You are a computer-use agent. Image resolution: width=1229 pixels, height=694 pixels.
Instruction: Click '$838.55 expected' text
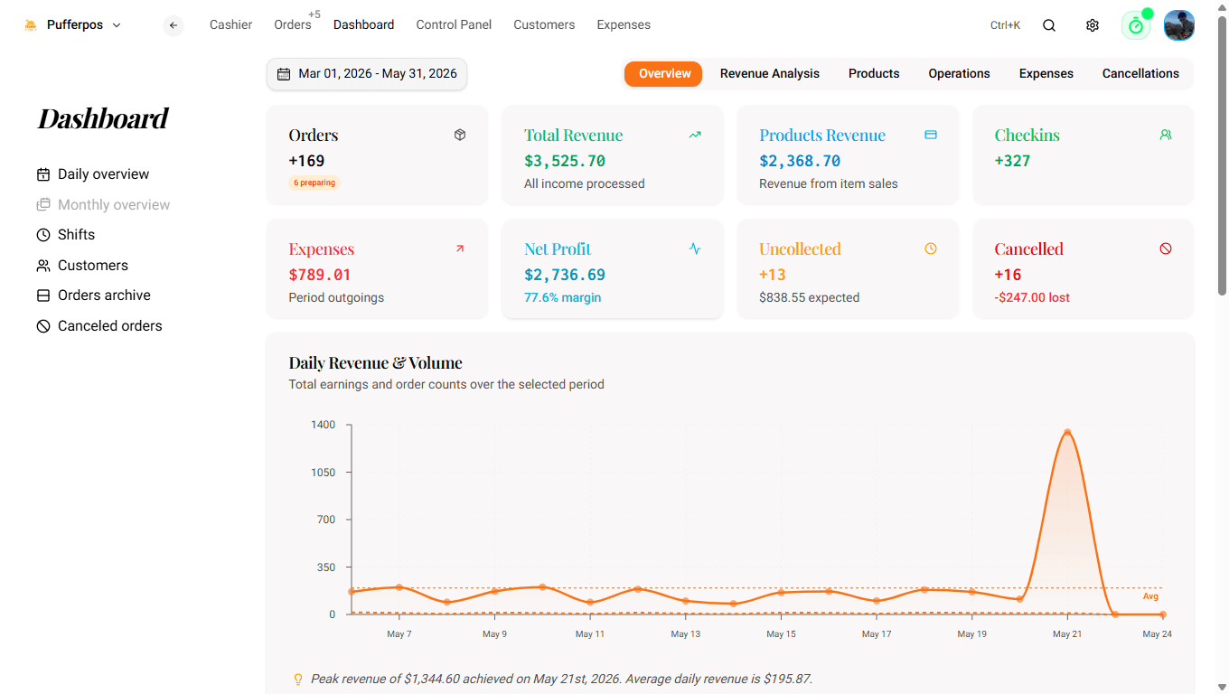pos(809,297)
